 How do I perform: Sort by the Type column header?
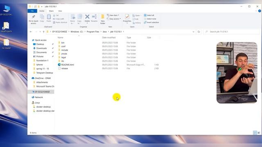(129, 38)
